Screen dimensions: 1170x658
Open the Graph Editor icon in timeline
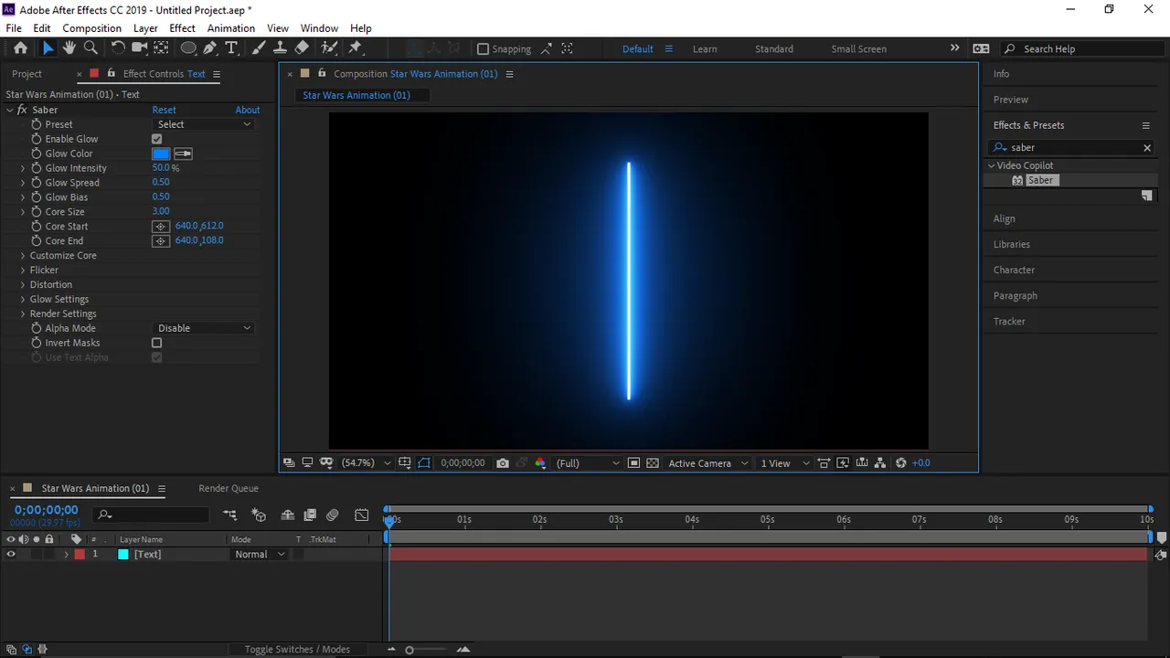362,515
